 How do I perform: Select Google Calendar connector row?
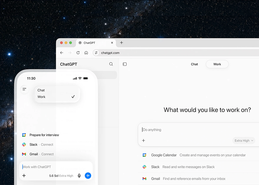[x=199, y=155]
